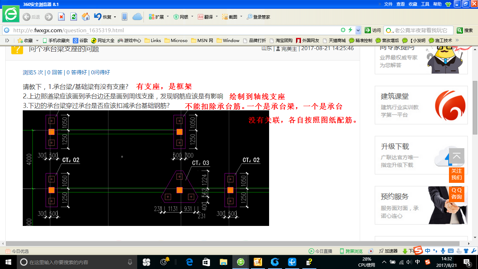Open the 翻译 translate tool
Image resolution: width=478 pixels, height=269 pixels.
(205, 17)
